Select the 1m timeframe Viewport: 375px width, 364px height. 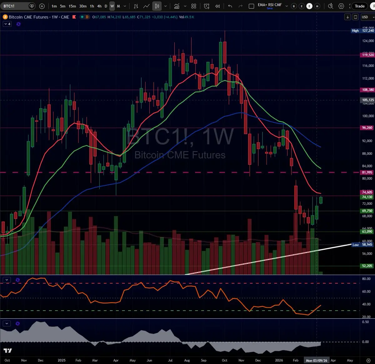coord(54,6)
